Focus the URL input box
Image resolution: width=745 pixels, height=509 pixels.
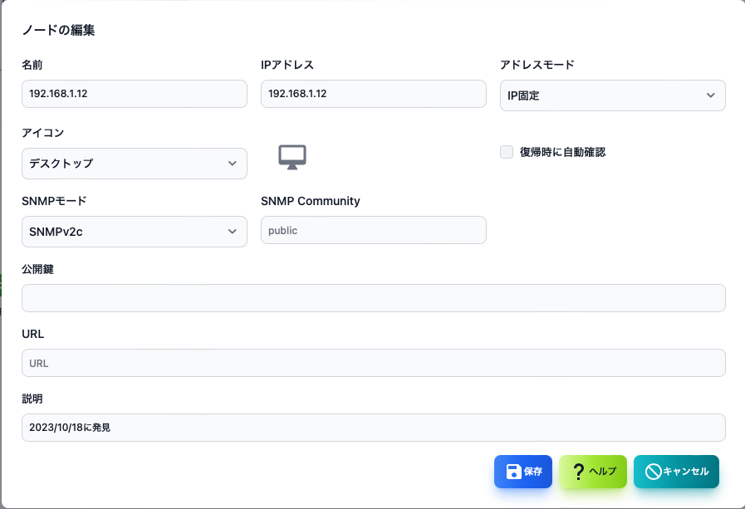pos(374,363)
